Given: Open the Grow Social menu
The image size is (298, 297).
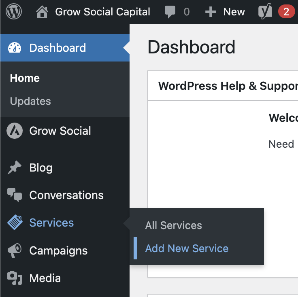Looking at the screenshot, I should 60,131.
